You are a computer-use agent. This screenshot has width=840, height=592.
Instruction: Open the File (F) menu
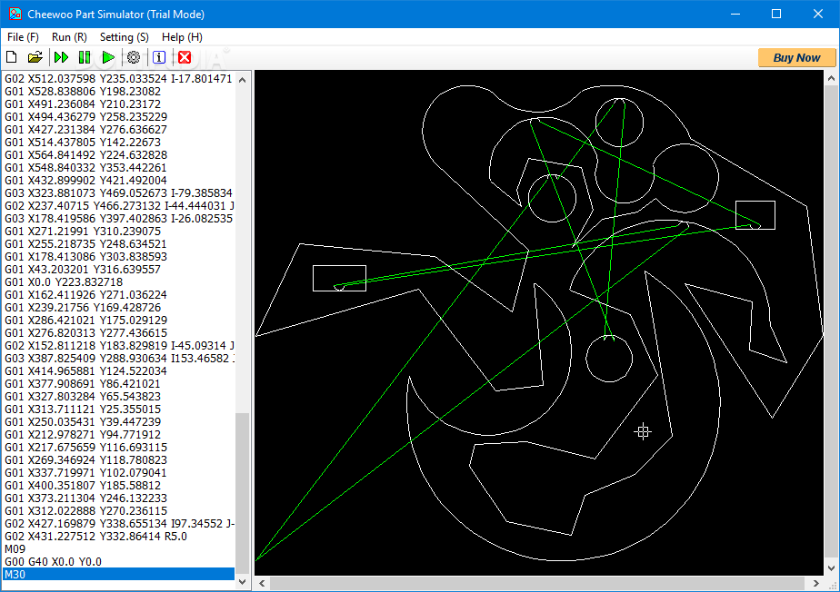[23, 37]
